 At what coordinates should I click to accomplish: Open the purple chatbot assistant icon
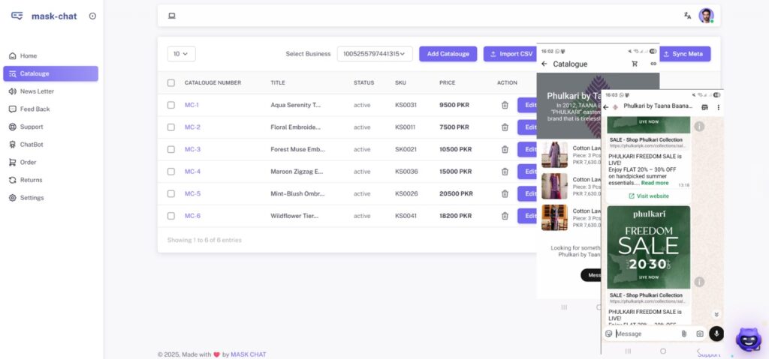click(747, 340)
